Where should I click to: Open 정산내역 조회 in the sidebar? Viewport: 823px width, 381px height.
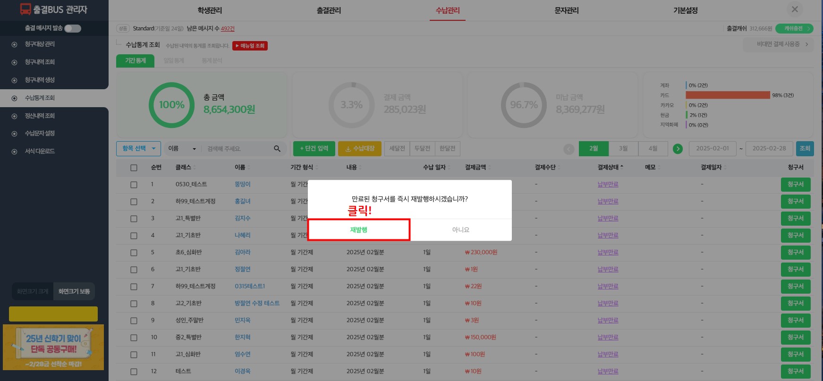pos(40,116)
